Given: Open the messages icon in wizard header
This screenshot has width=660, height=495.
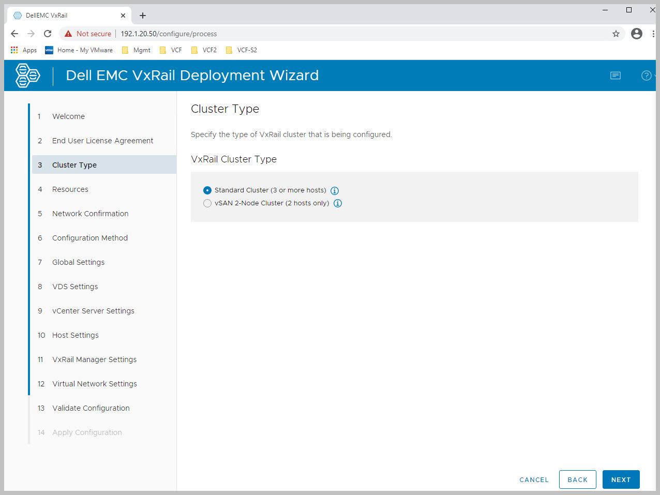Looking at the screenshot, I should coord(615,76).
